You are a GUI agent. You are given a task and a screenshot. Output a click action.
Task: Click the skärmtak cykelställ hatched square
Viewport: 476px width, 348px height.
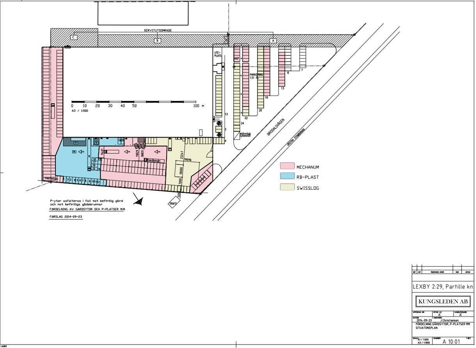[x=237, y=135]
